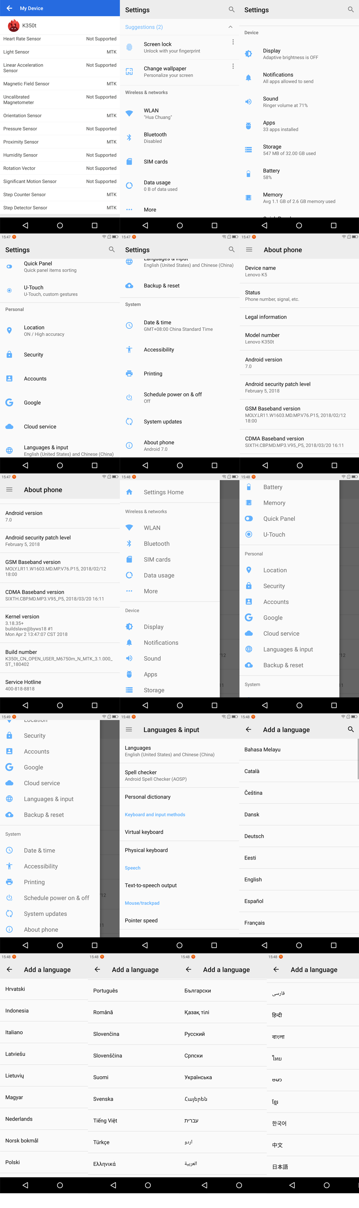The image size is (359, 1208).
Task: Select "日本語" language
Action: coord(313,1167)
